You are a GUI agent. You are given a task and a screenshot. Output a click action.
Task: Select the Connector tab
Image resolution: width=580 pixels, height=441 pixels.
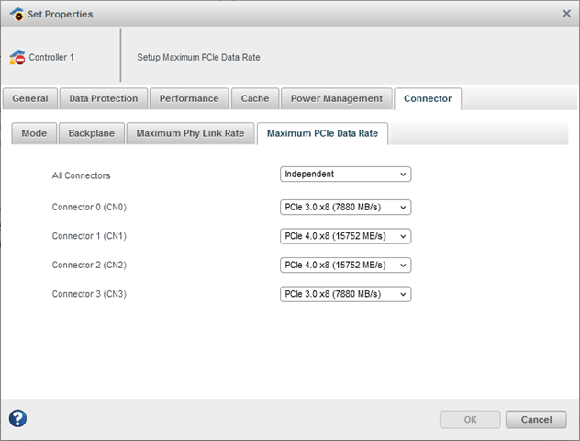pos(428,98)
